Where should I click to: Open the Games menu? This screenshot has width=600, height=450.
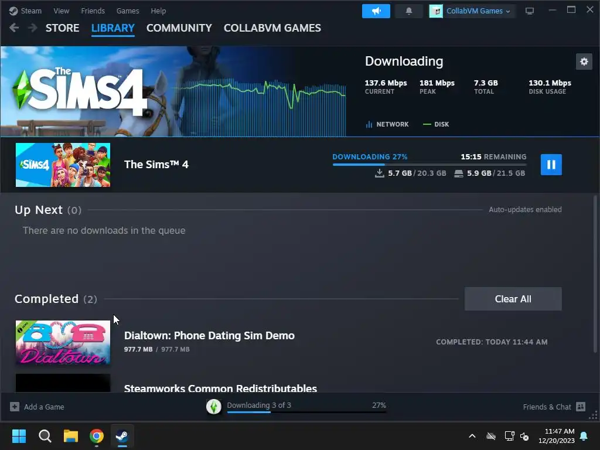127,11
